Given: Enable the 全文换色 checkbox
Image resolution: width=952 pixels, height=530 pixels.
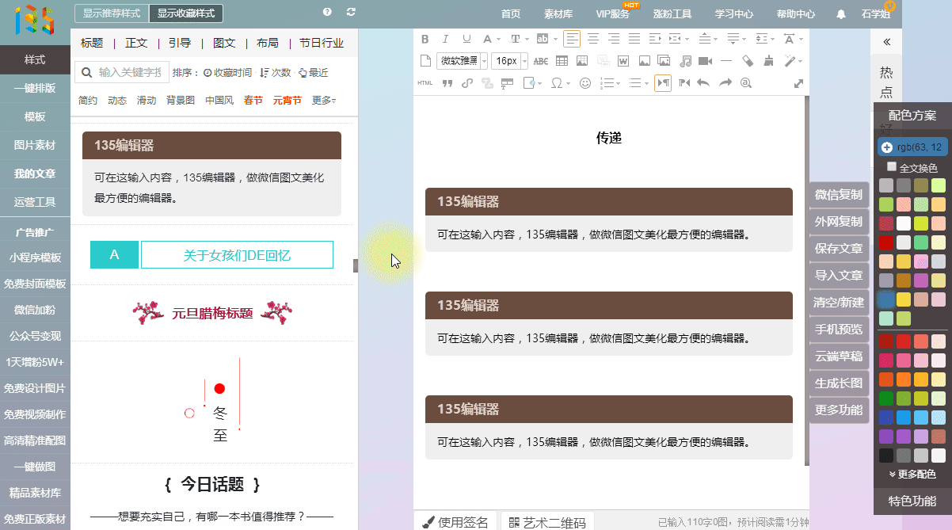Looking at the screenshot, I should pyautogui.click(x=892, y=167).
